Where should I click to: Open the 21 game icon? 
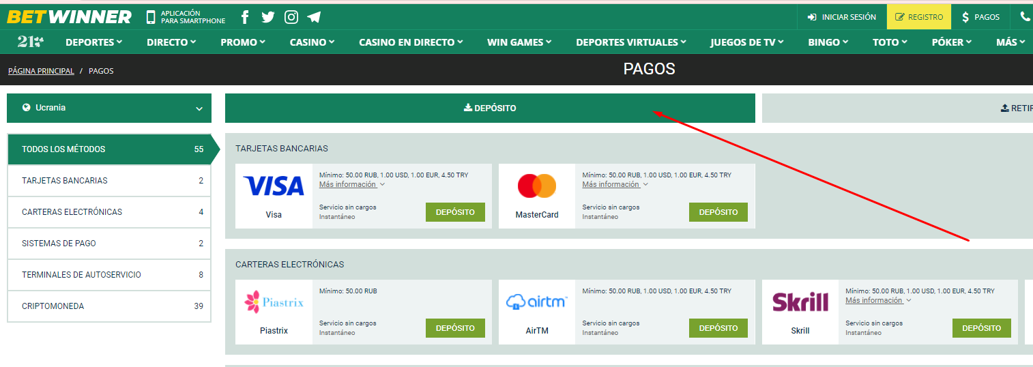click(31, 42)
